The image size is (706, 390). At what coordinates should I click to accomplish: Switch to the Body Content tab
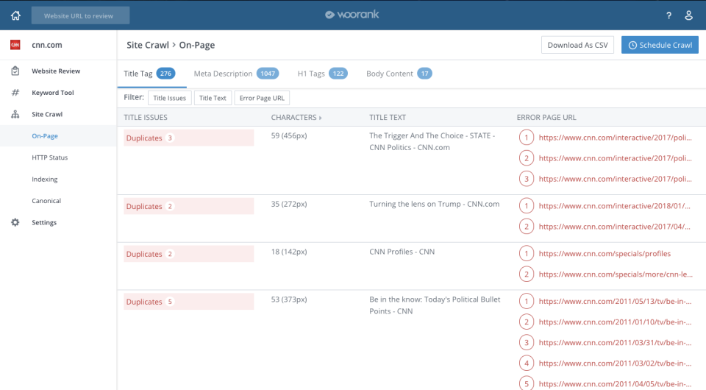pyautogui.click(x=399, y=74)
